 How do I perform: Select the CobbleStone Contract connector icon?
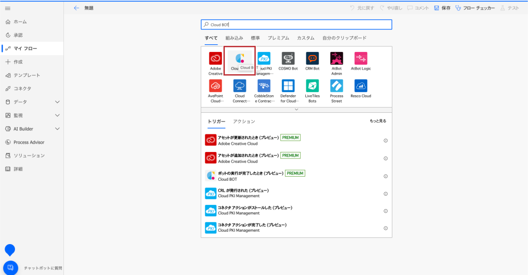point(264,86)
